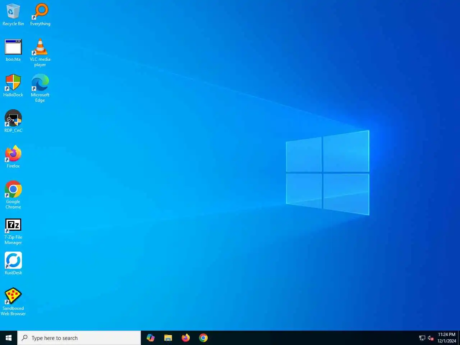460x345 pixels.
Task: Click the taskbar search box
Action: [x=79, y=338]
